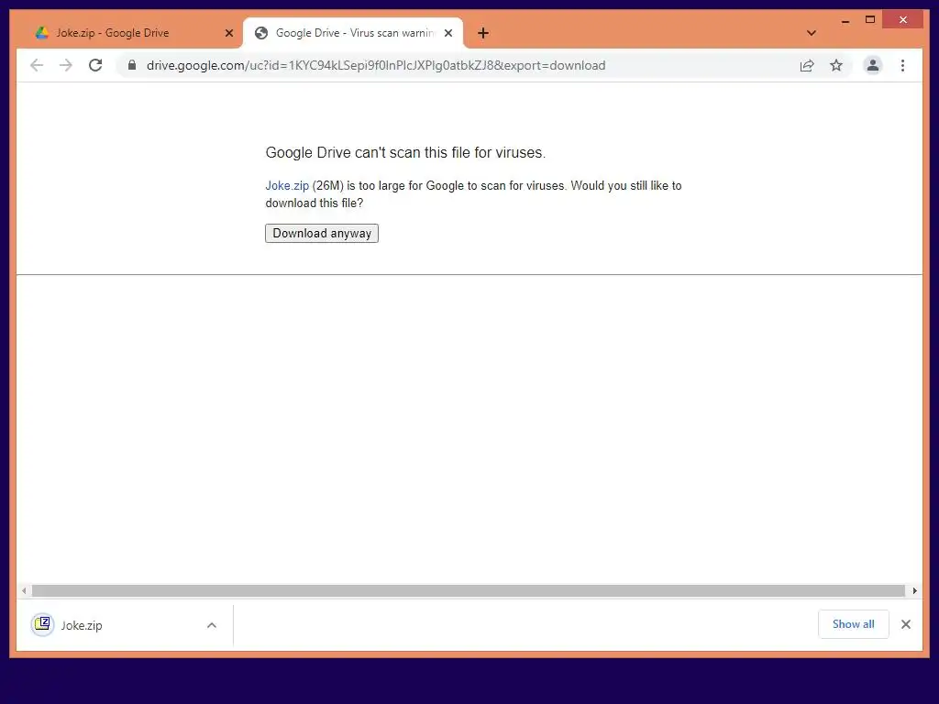939x704 pixels.
Task: Click the scrollbar left arrow
Action: click(x=23, y=591)
